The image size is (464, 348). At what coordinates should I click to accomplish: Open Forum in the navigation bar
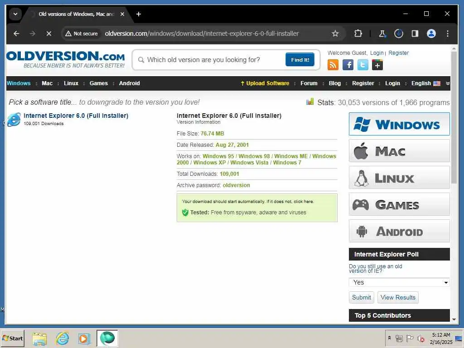click(x=309, y=83)
